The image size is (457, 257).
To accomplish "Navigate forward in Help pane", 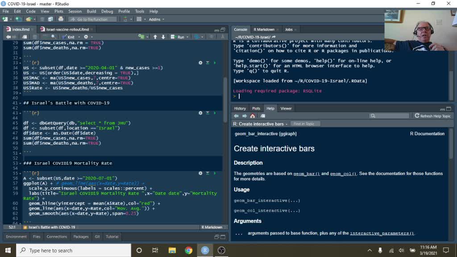I will [x=244, y=116].
